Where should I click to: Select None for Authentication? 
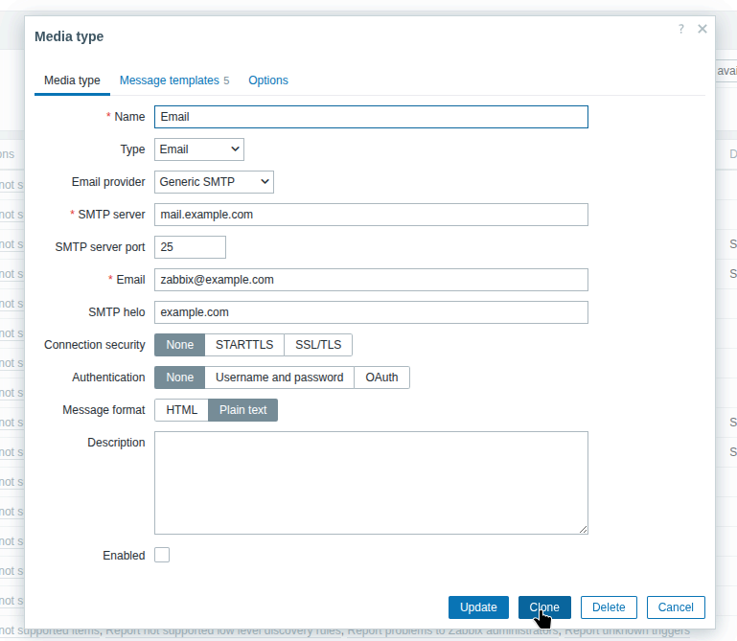pyautogui.click(x=179, y=378)
